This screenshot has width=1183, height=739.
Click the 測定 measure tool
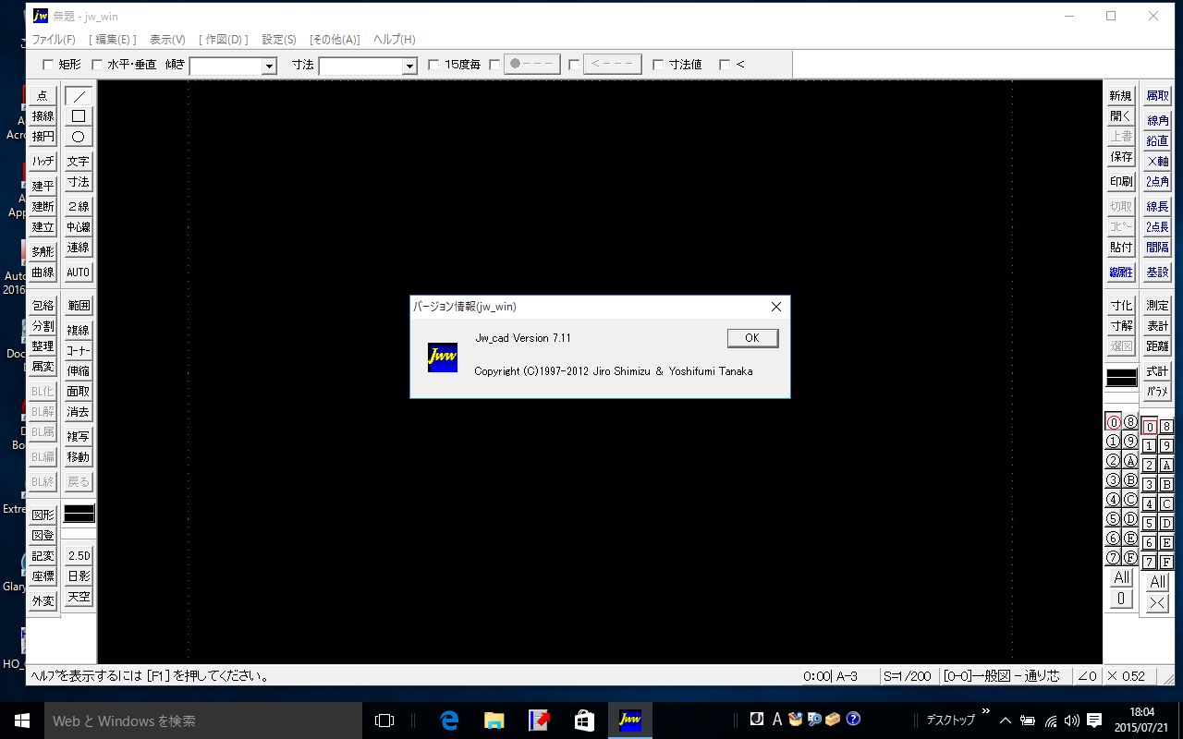(x=1157, y=306)
